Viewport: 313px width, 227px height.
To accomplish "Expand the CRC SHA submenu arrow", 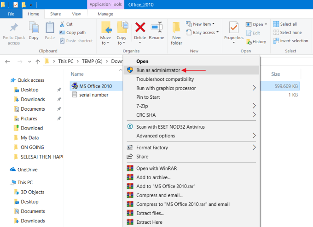I will coord(254,114).
